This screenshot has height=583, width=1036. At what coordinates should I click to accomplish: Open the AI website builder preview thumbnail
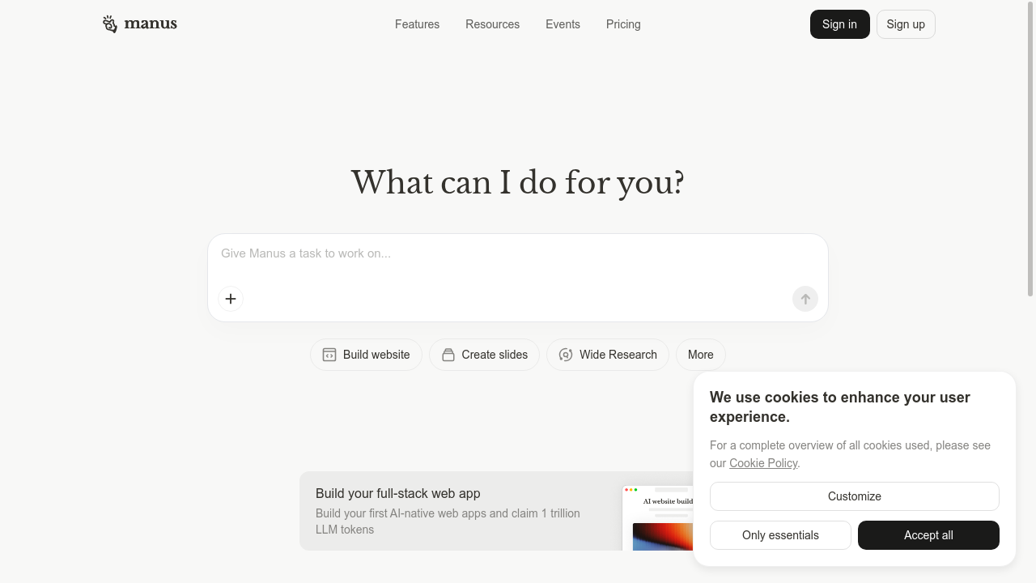coord(658,518)
